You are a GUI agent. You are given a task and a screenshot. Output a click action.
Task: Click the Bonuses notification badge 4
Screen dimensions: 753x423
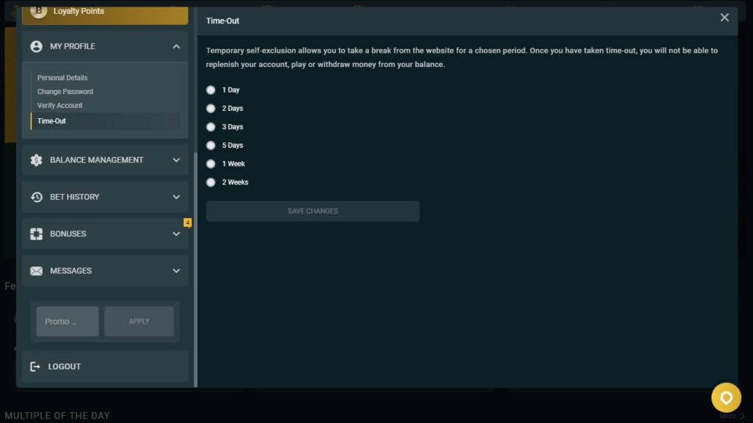[x=188, y=223]
